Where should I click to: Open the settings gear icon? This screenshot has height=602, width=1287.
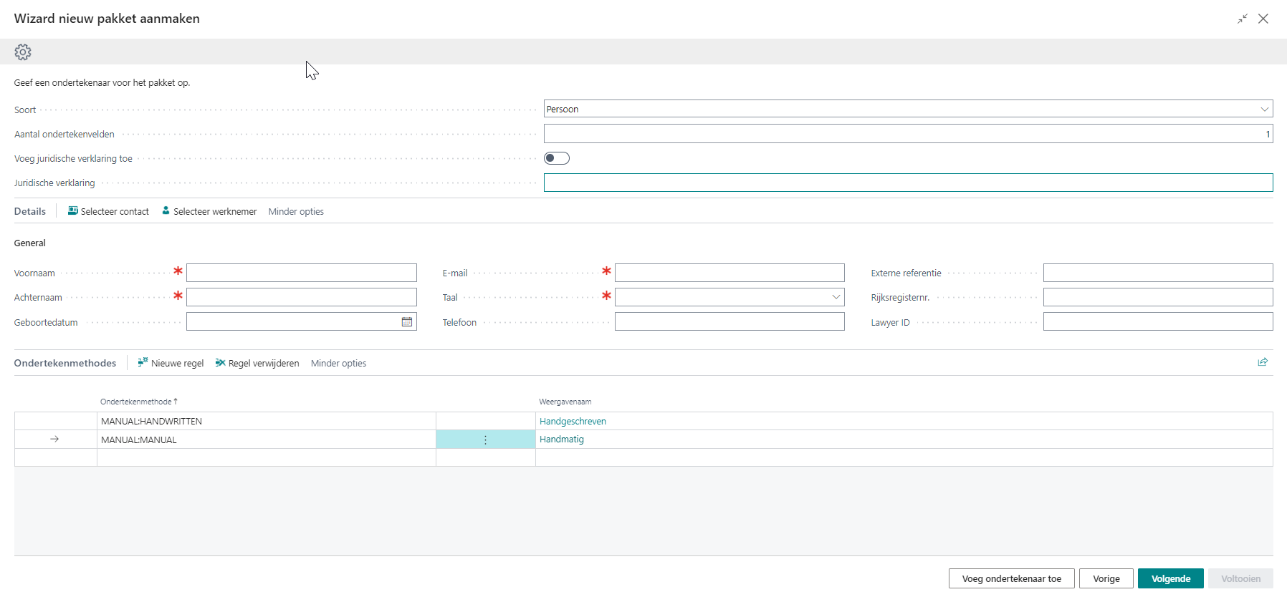(23, 52)
